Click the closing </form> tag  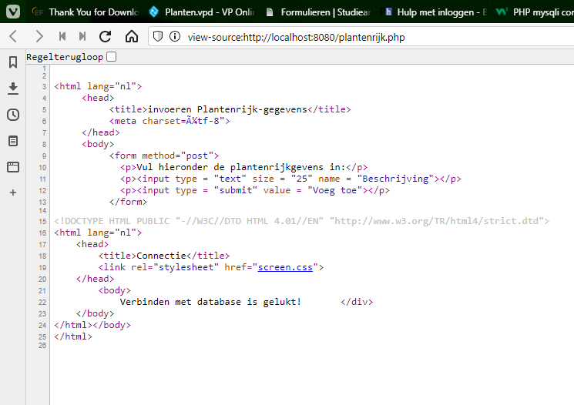[128, 202]
